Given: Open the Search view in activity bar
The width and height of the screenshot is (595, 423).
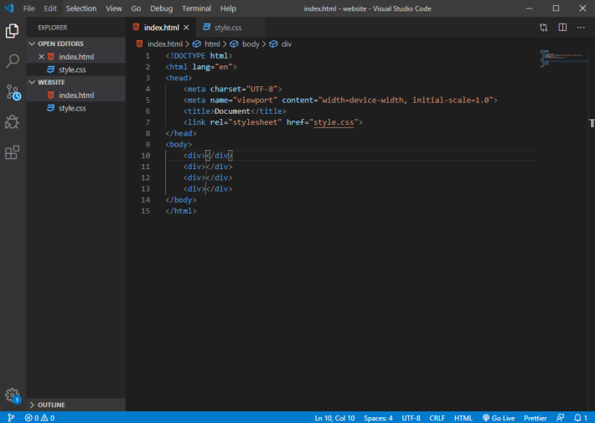Looking at the screenshot, I should 12,60.
